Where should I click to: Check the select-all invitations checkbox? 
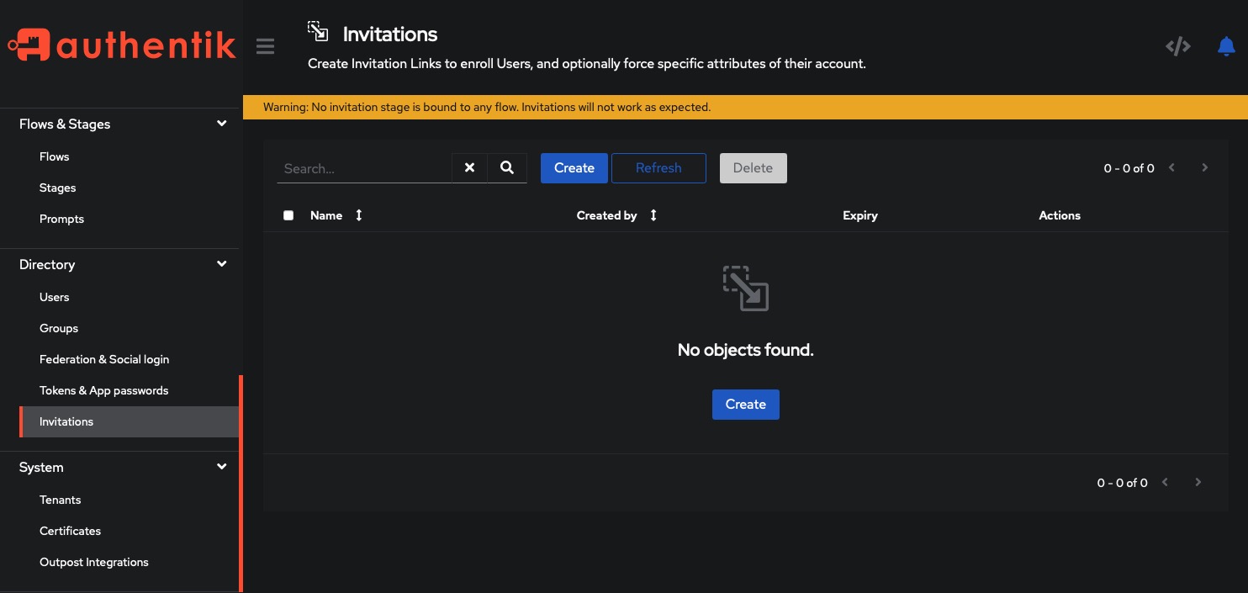point(288,214)
